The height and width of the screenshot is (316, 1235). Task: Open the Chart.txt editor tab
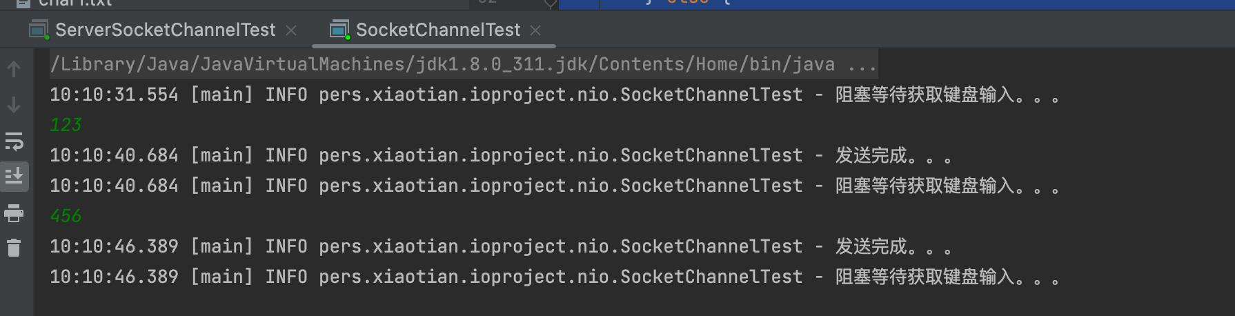tap(75, 3)
